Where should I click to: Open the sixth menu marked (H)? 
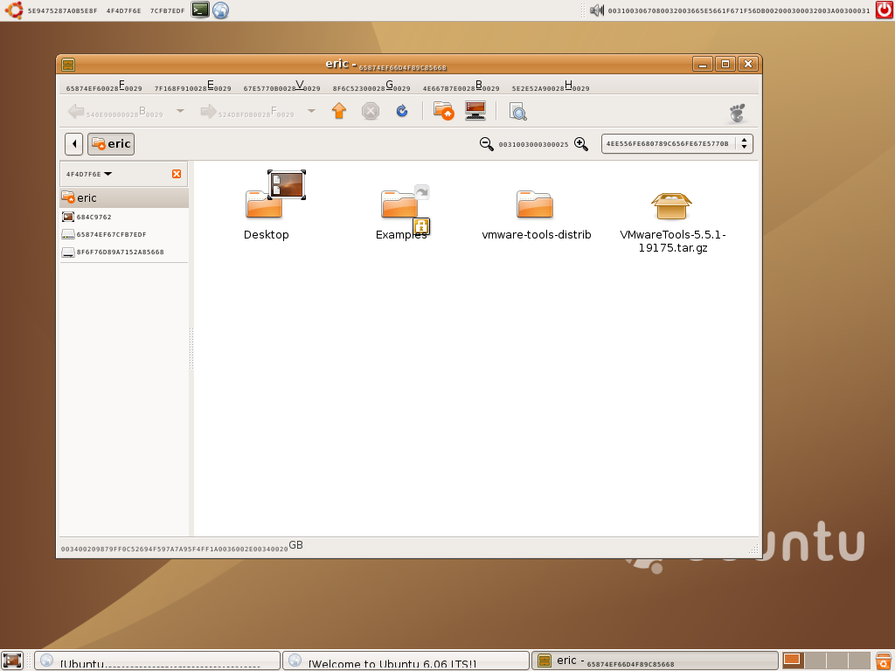pos(551,86)
